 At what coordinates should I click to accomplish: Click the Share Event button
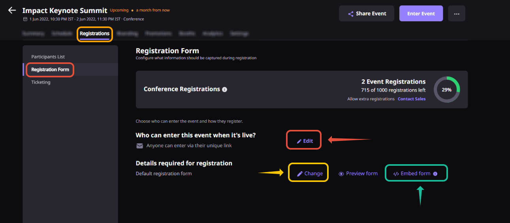tap(367, 13)
